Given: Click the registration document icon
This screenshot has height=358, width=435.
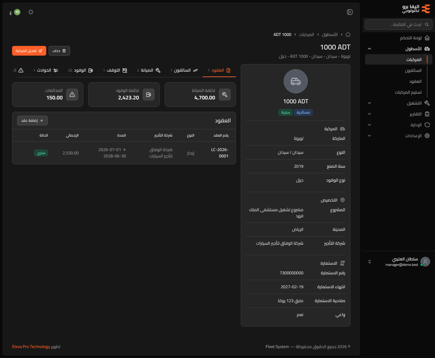Looking at the screenshot, I should tap(343, 263).
